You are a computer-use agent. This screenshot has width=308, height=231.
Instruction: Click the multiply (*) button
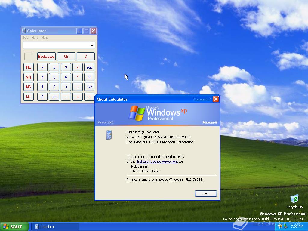point(78,77)
